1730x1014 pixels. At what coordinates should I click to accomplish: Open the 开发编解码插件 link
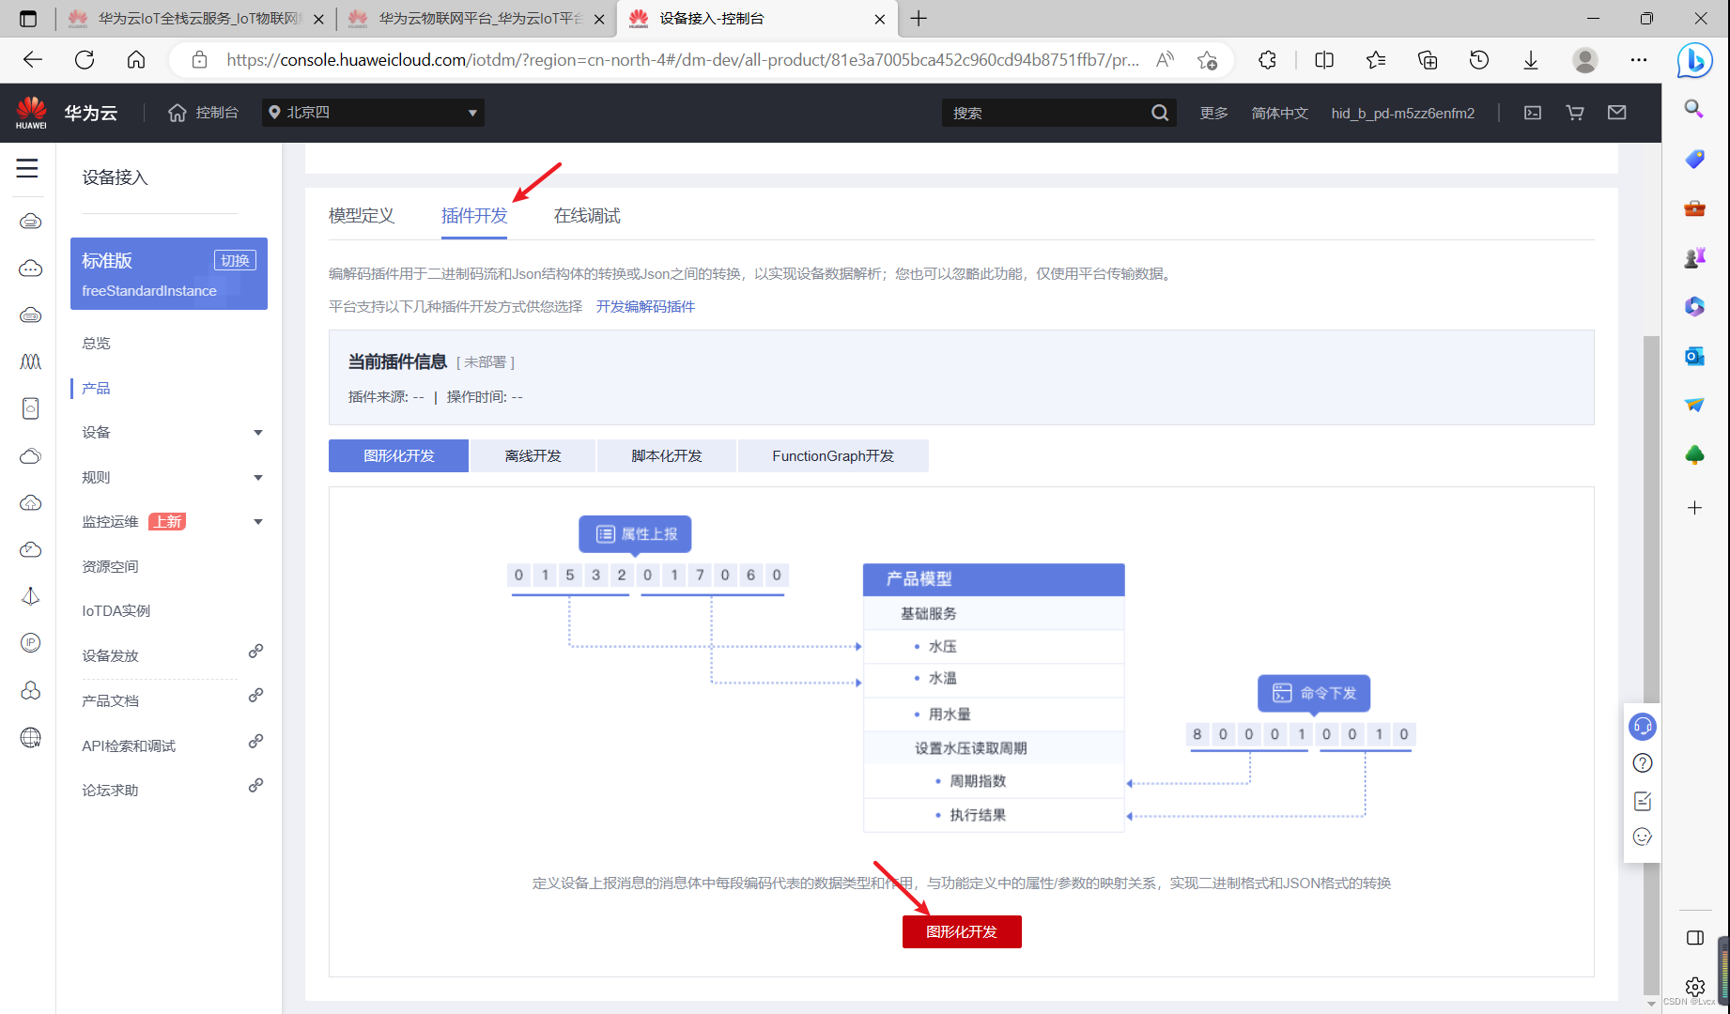tap(645, 307)
